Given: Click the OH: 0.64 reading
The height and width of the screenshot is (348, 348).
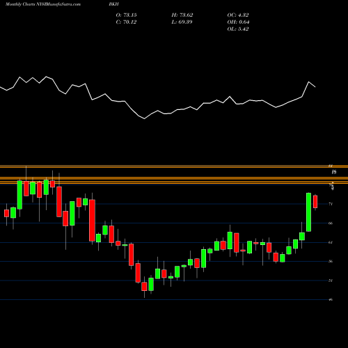Looking at the screenshot, I should 238,22.
